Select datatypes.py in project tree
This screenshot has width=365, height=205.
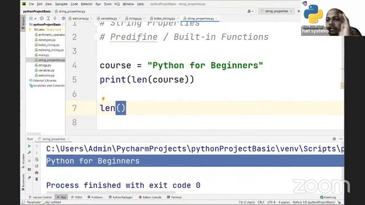(x=45, y=40)
